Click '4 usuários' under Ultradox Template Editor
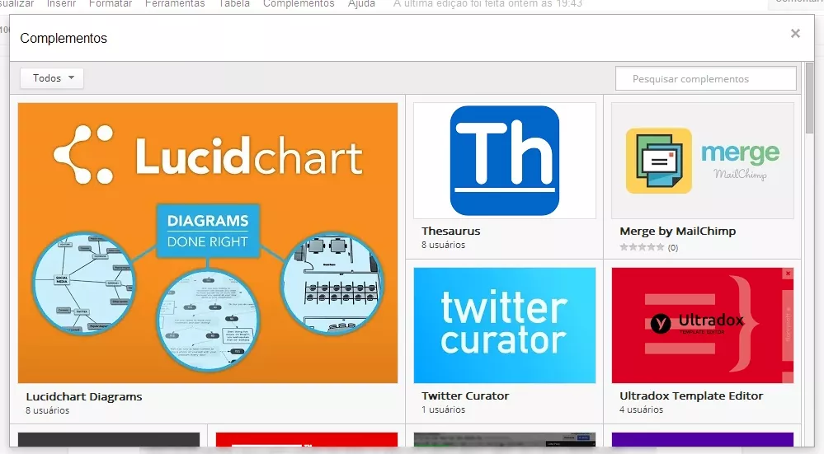The height and width of the screenshot is (454, 824). tap(641, 410)
